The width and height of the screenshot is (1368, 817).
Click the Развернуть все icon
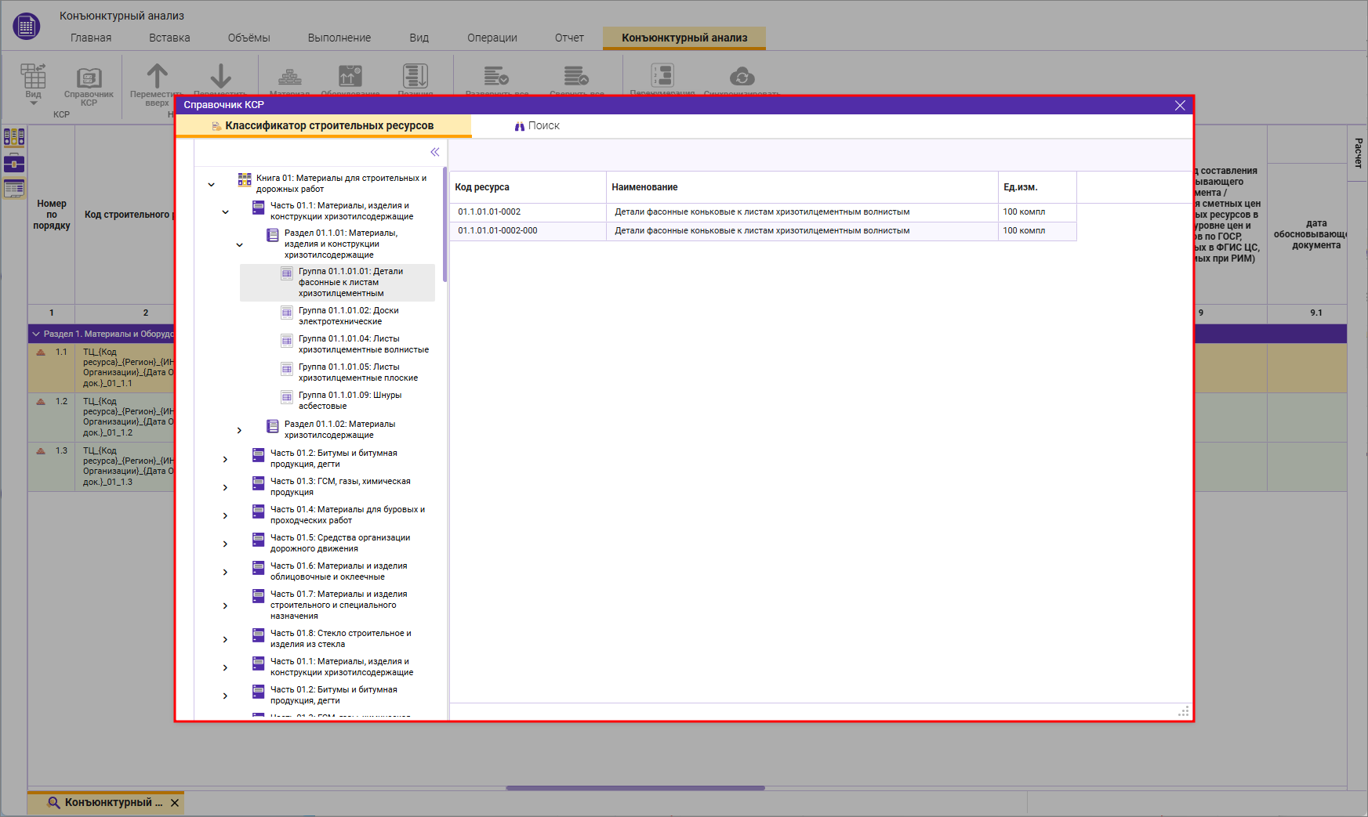(x=495, y=76)
